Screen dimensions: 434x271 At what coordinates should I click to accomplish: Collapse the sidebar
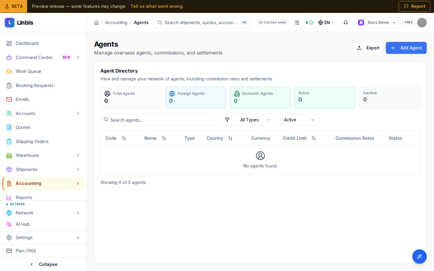pos(43,264)
